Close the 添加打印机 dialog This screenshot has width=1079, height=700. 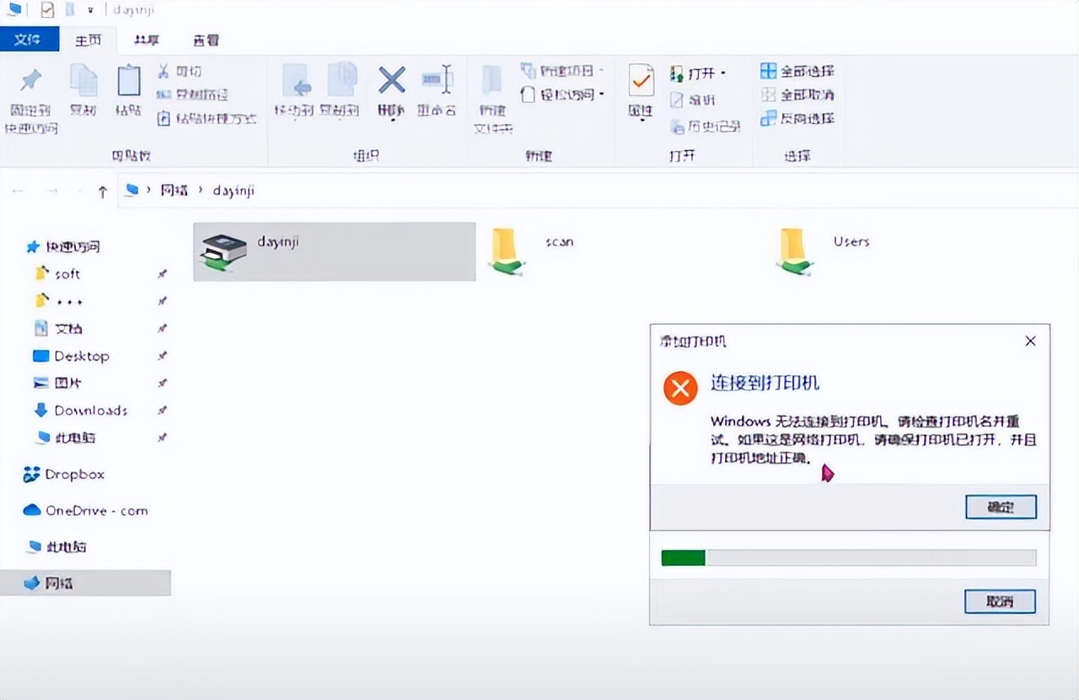tap(1030, 342)
